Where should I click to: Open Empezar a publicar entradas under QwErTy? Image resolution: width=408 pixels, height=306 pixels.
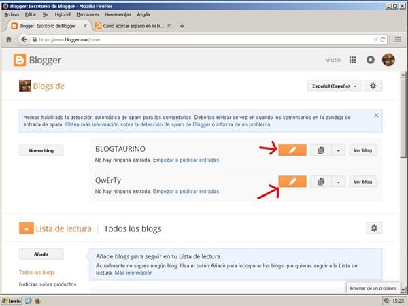(x=186, y=191)
